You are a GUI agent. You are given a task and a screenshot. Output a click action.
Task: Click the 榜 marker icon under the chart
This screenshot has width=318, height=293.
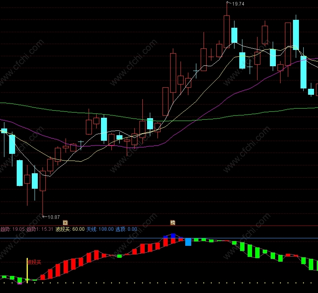point(173,222)
